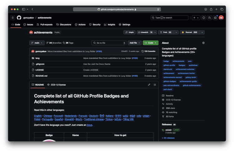
Task: Open the issues shortcut icon in header
Action: pos(204,18)
